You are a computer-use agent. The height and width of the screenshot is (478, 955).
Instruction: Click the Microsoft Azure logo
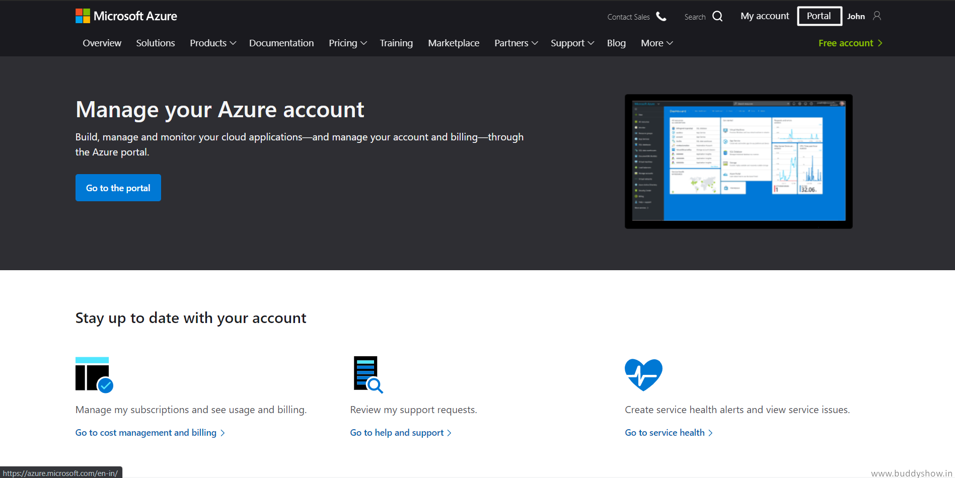pos(126,16)
